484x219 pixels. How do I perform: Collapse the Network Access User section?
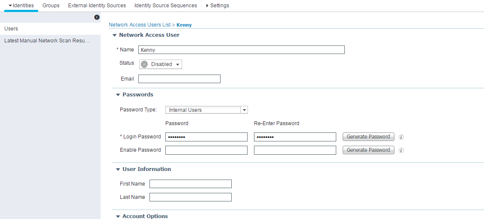tap(115, 35)
